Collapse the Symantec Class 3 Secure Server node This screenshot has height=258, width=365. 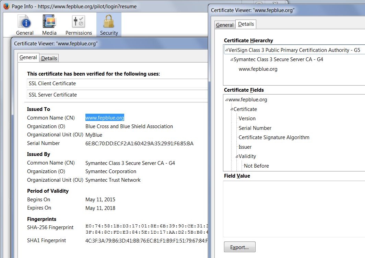(x=232, y=59)
